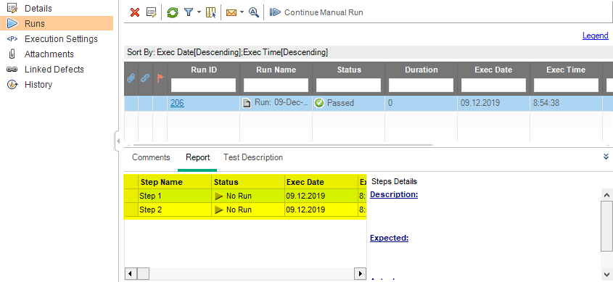Select the Step 2 row
Screen dimensions: 613x282
245,210
